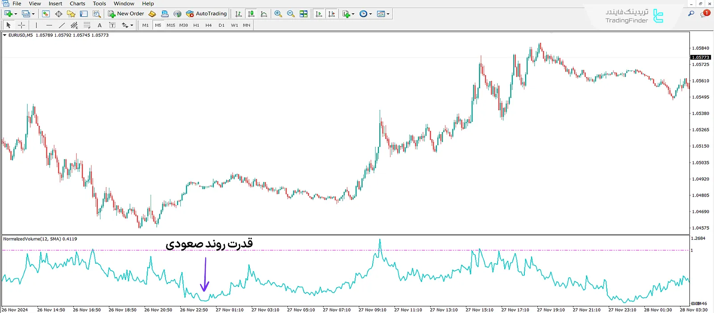The height and width of the screenshot is (313, 714).
Task: Click the New Order button
Action: [x=126, y=14]
